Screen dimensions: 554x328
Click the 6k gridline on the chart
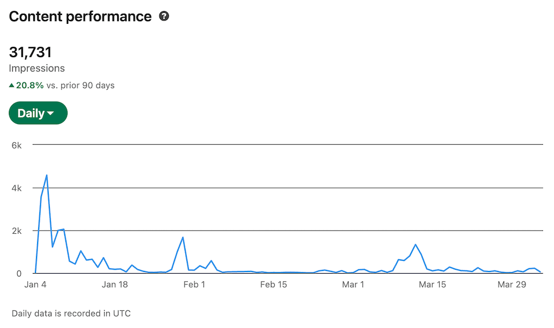point(277,145)
